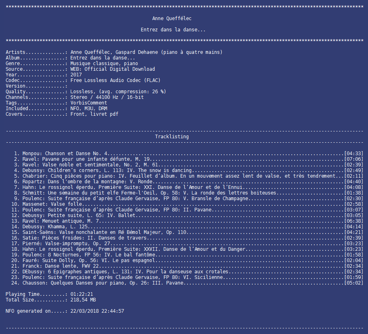The width and height of the screenshot is (368, 334).
Task: Click the NFO generated on date line
Action: click(65, 311)
